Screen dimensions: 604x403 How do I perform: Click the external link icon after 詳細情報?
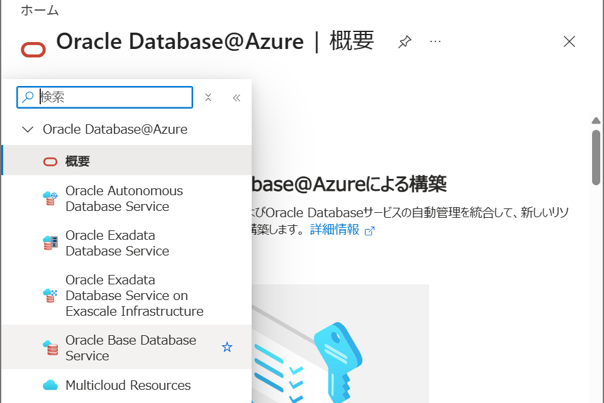click(369, 231)
